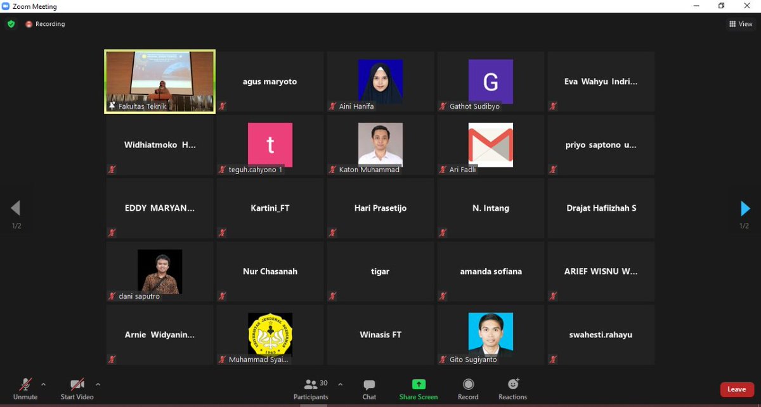Start video with the camera icon

[x=77, y=384]
